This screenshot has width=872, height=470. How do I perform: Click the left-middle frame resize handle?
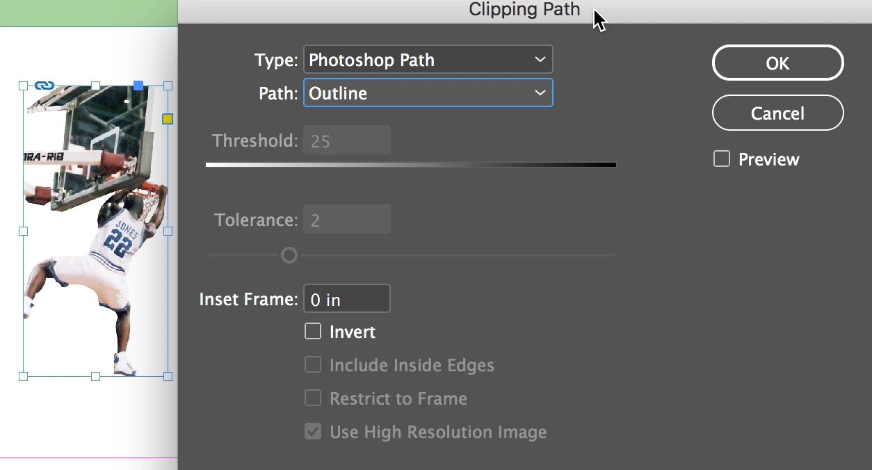tap(23, 231)
